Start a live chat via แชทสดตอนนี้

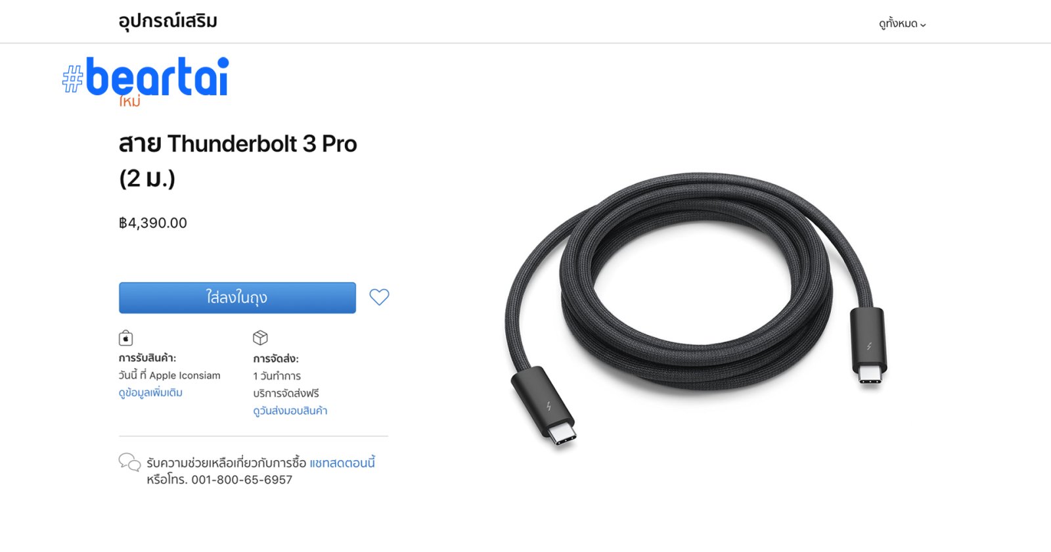[342, 463]
